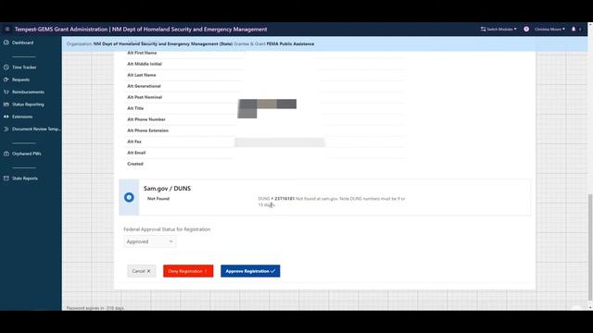Click the Extensions arrows icon

coord(6,117)
